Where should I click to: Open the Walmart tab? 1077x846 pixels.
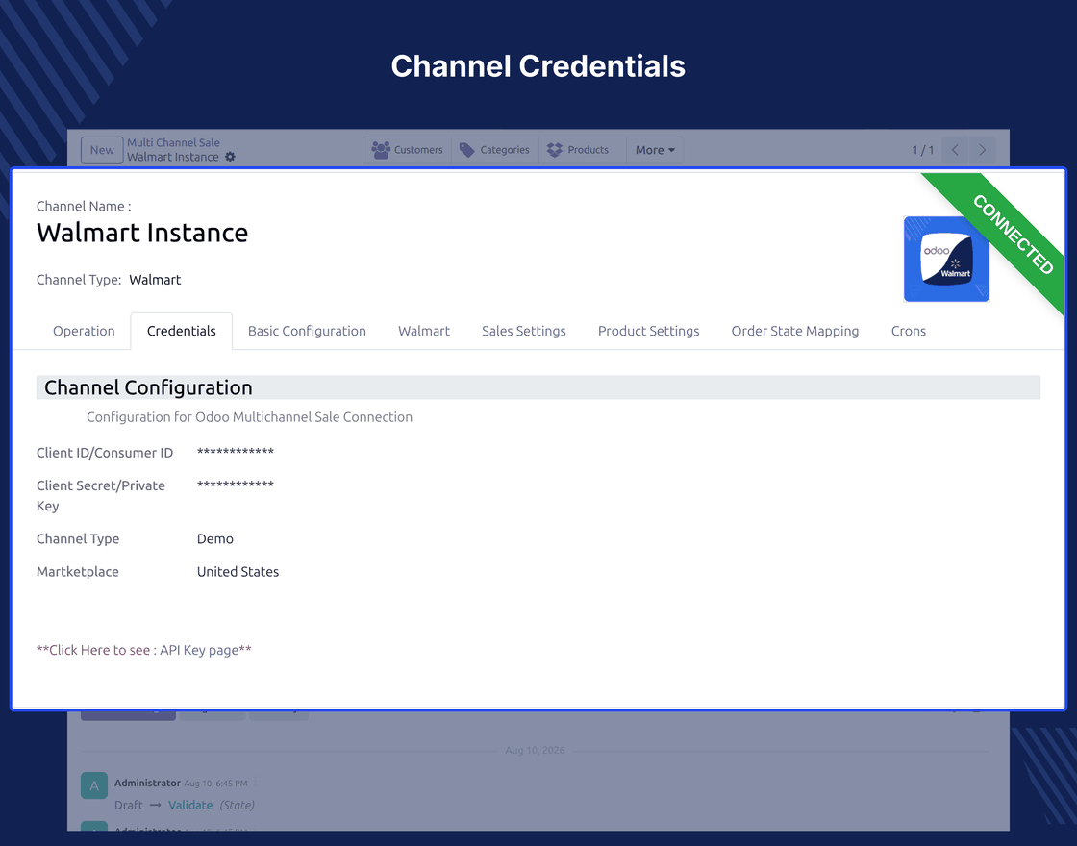[424, 331]
